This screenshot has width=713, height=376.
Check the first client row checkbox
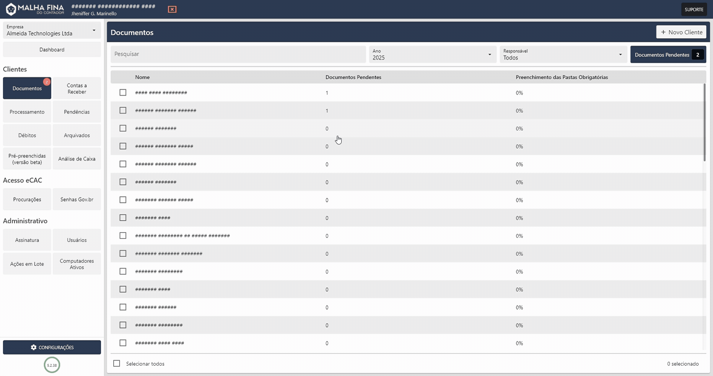pyautogui.click(x=123, y=93)
